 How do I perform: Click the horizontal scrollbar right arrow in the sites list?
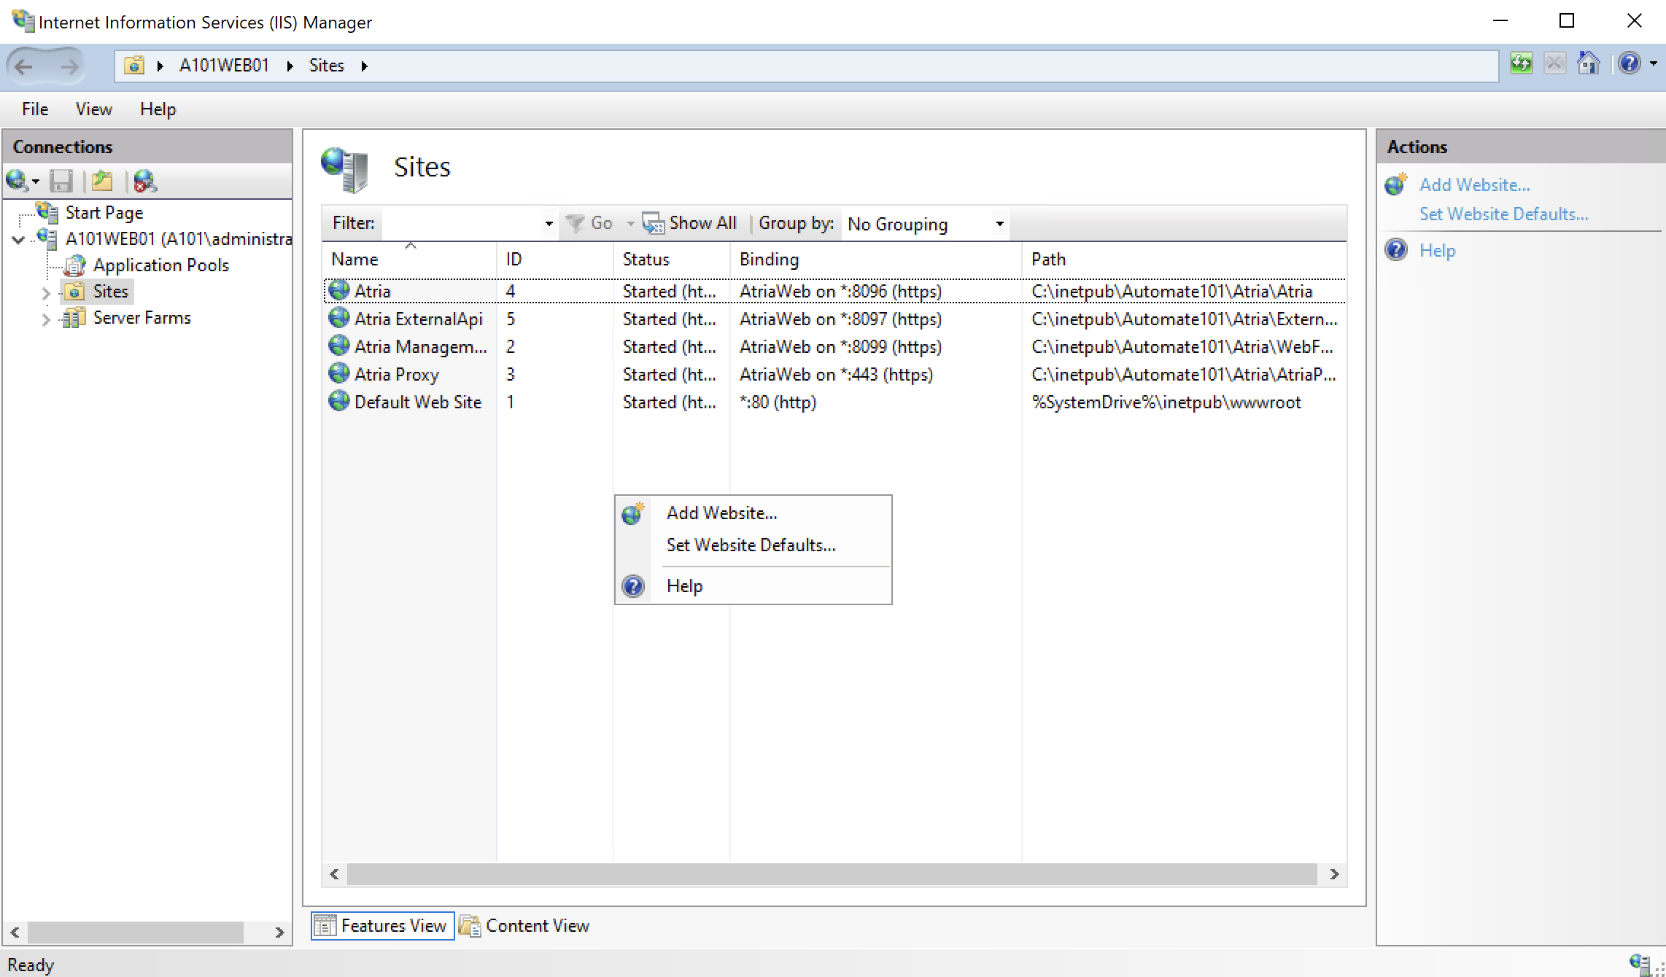[1334, 874]
